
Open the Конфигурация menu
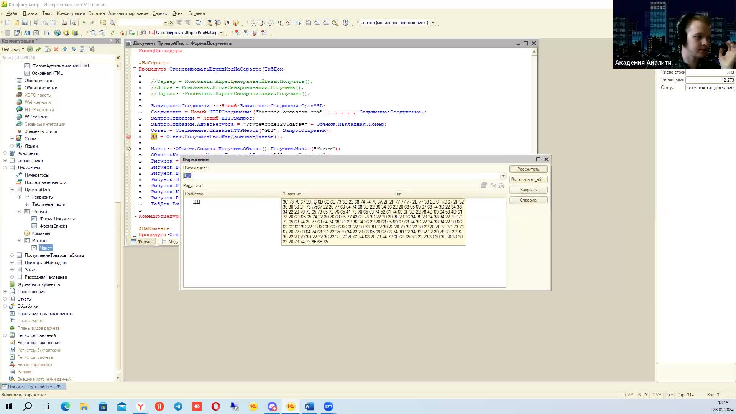point(71,13)
